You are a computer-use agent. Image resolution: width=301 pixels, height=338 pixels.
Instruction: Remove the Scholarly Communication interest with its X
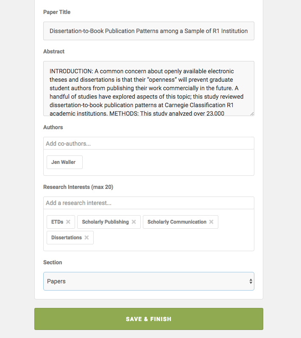tap(211, 222)
